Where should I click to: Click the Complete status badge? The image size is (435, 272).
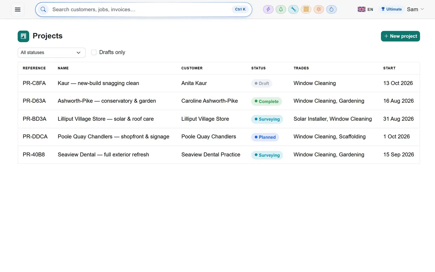tap(266, 101)
